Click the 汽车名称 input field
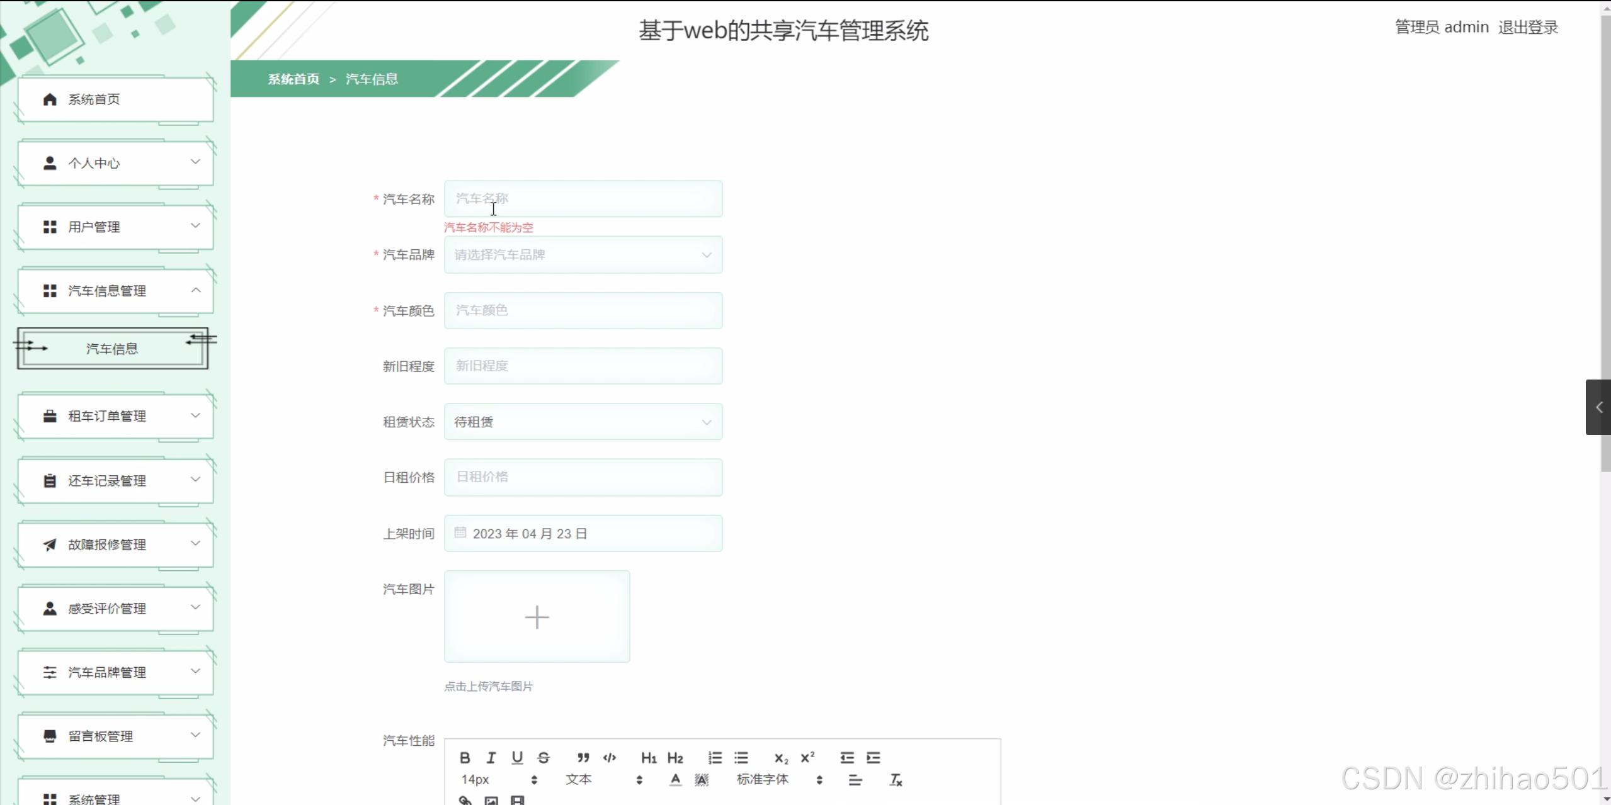 (x=583, y=199)
